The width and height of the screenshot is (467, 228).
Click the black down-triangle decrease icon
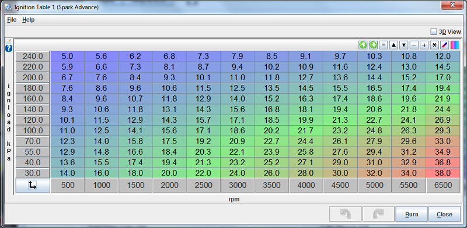(403, 45)
